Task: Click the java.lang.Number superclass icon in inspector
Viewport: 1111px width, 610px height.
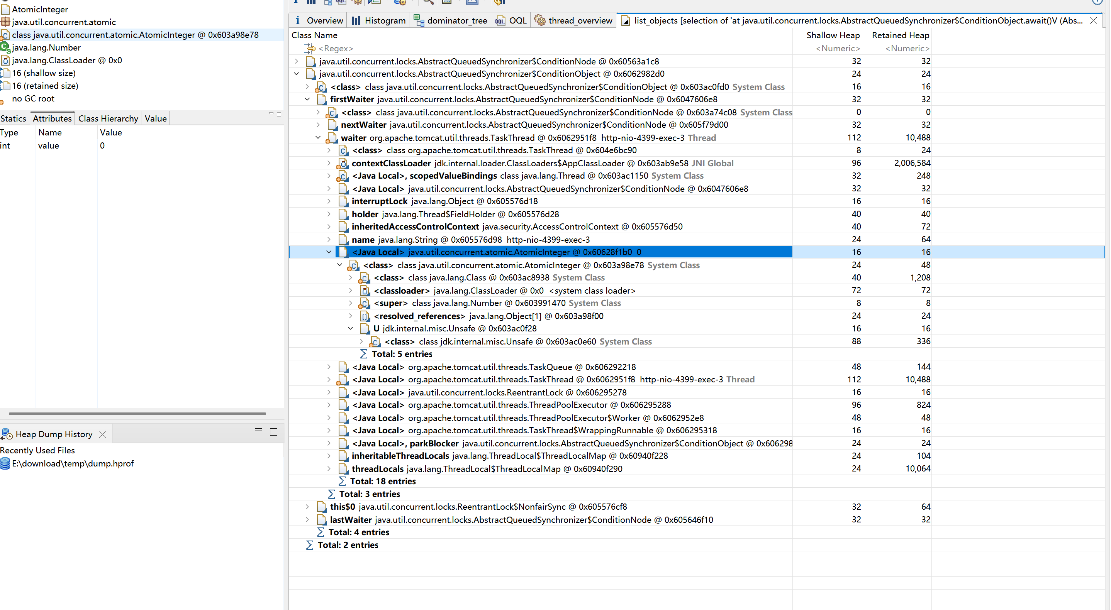Action: click(x=5, y=47)
